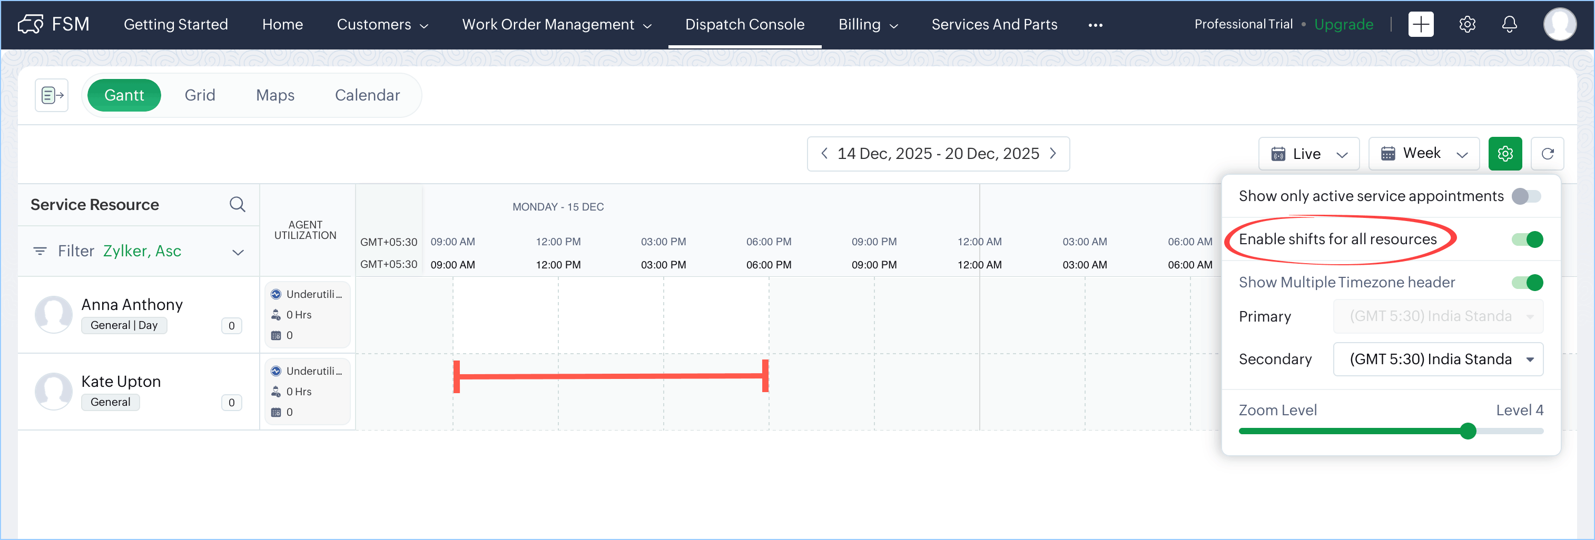This screenshot has height=540, width=1595.
Task: Click the green Gantt settings gear icon
Action: (1504, 154)
